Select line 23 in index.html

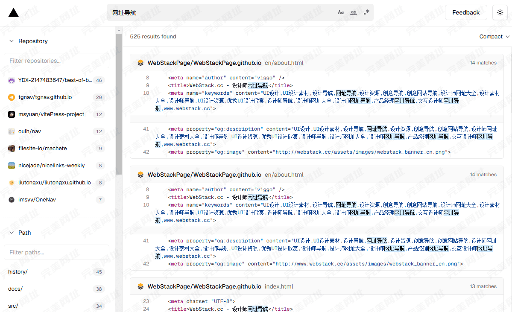tap(146, 301)
